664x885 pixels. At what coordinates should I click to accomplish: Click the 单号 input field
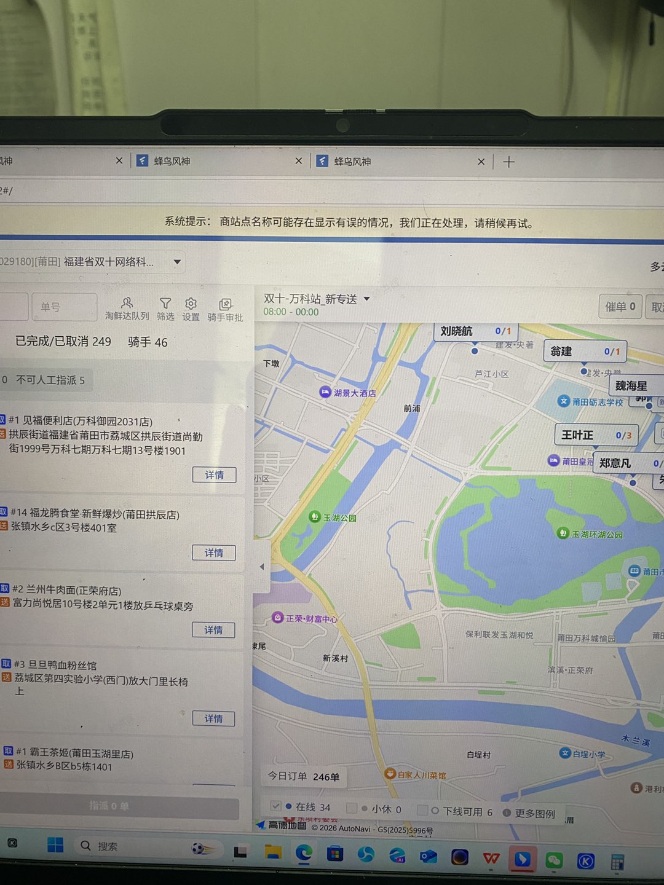click(x=65, y=306)
